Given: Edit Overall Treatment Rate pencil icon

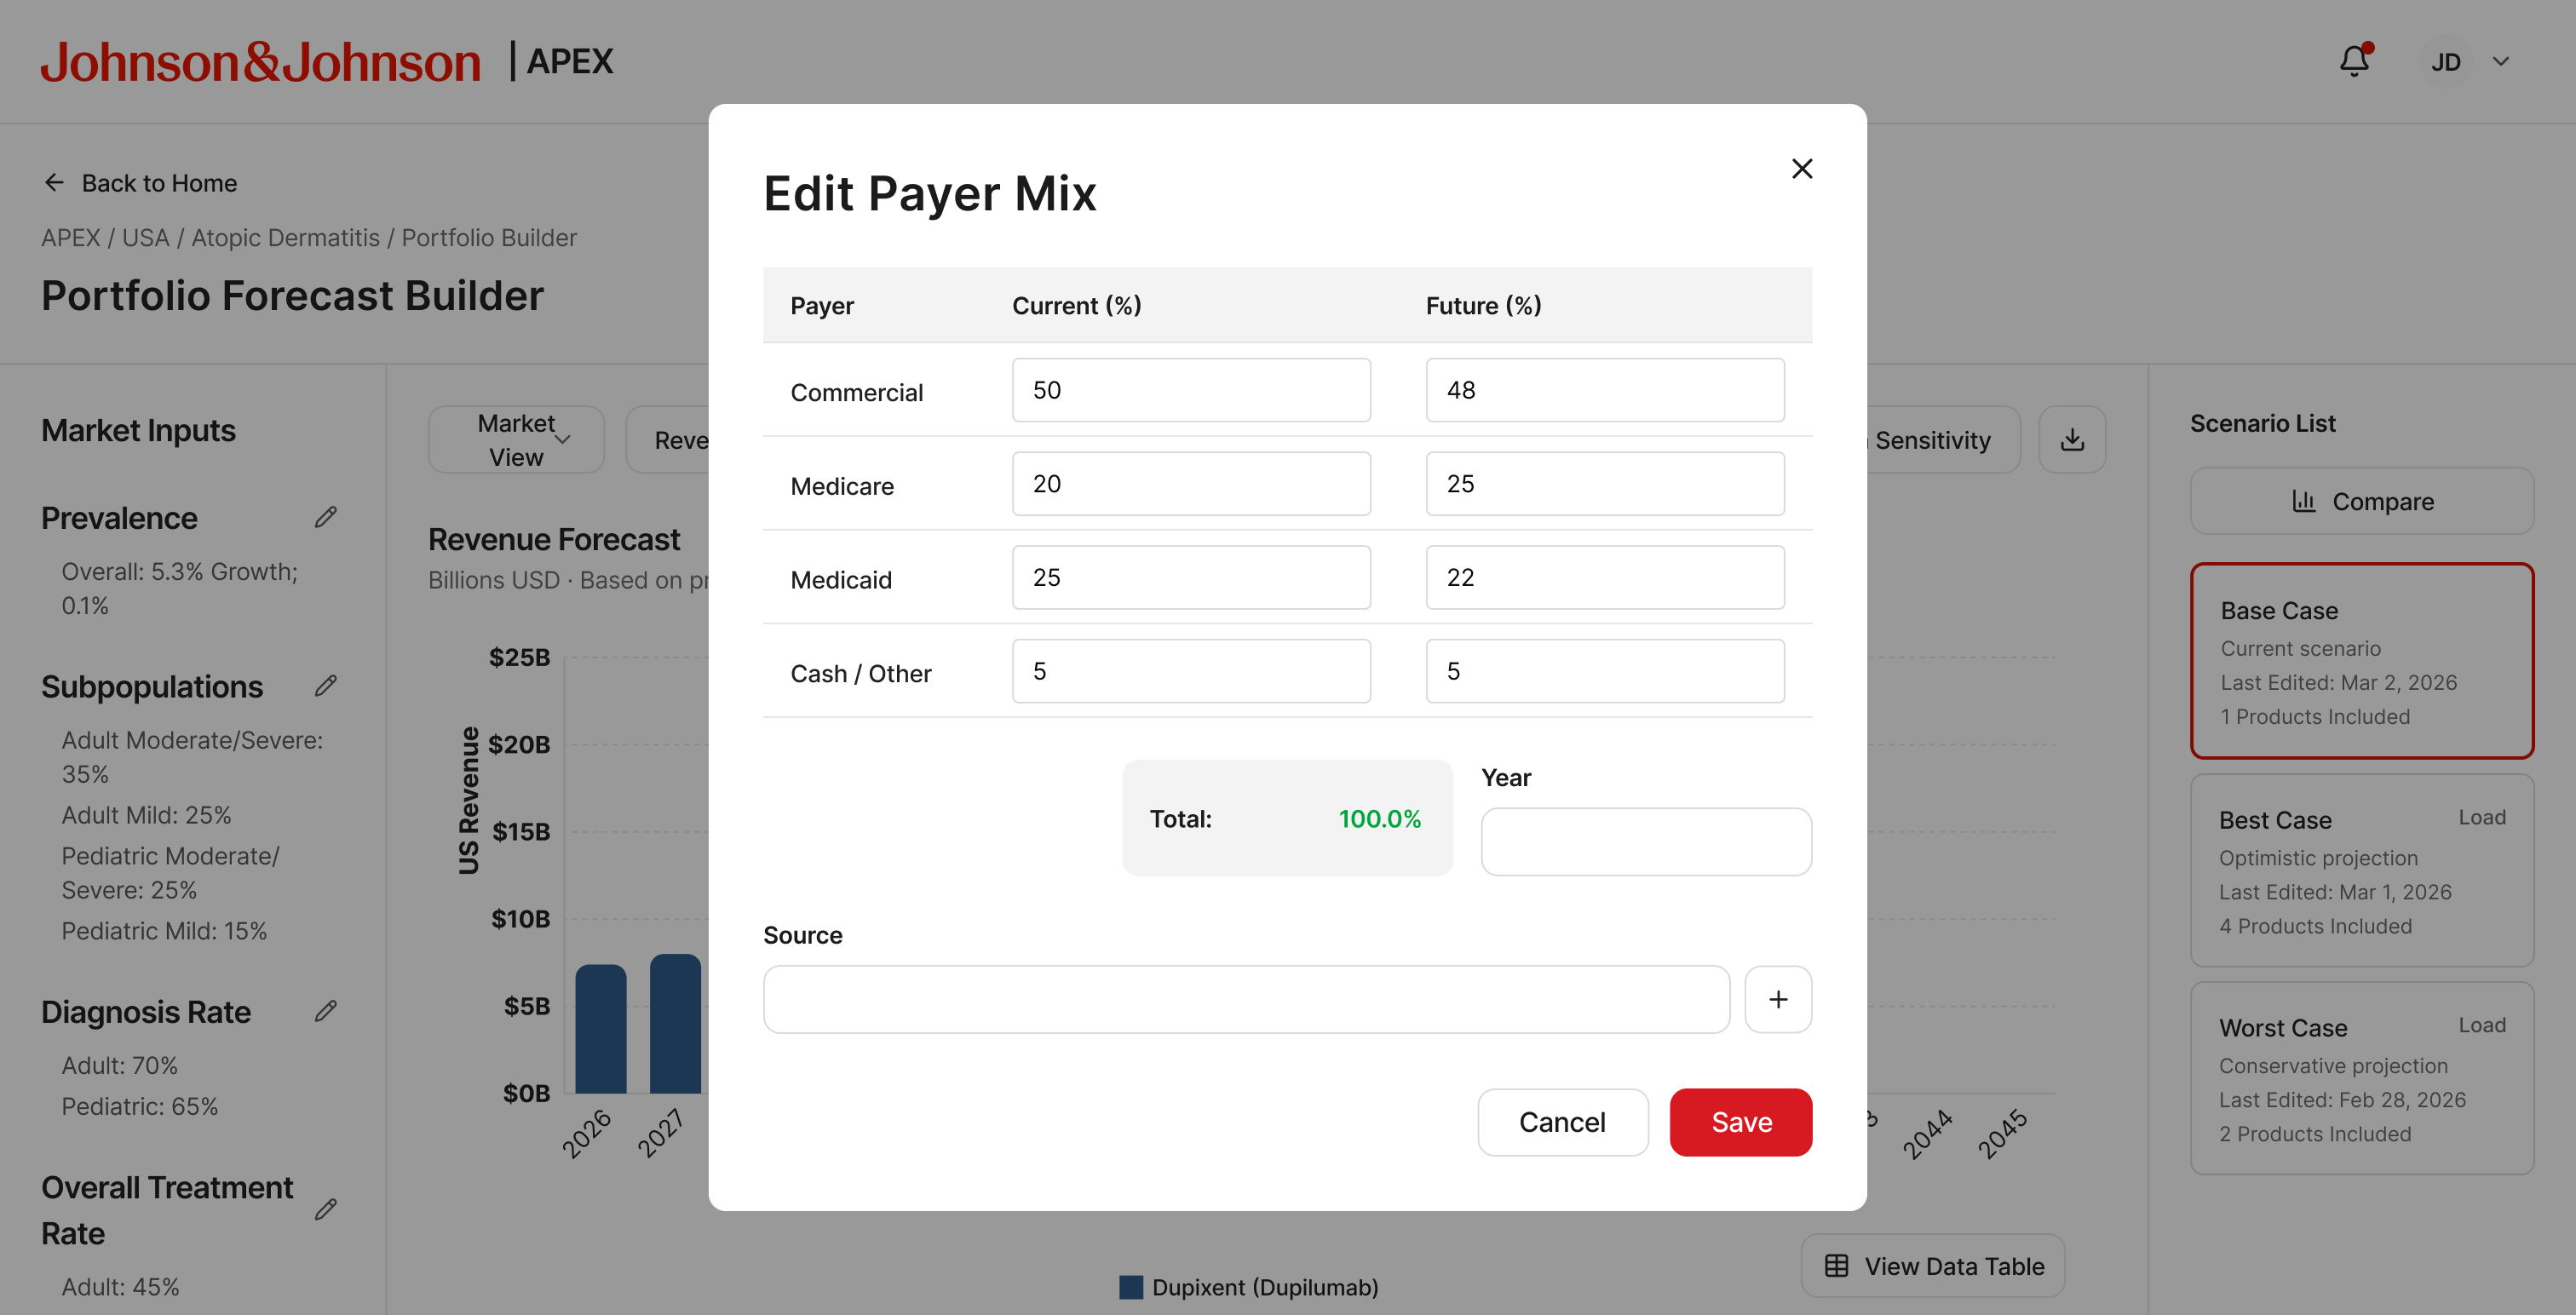Looking at the screenshot, I should point(326,1210).
